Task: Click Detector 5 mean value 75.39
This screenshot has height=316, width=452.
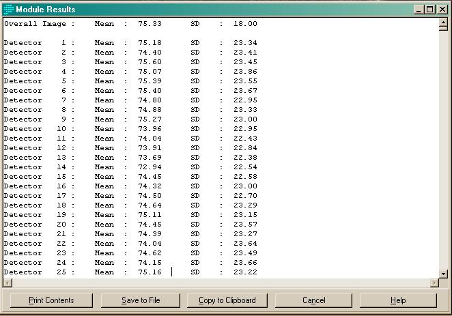Action: pyautogui.click(x=150, y=81)
